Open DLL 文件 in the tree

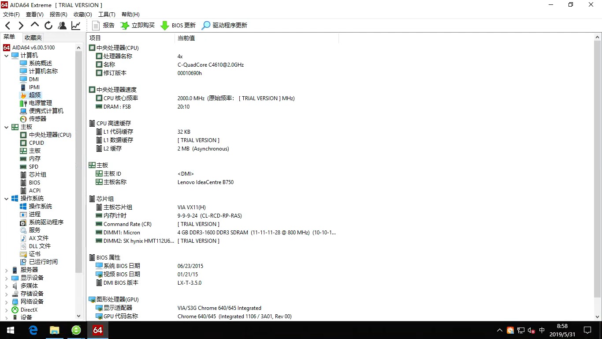click(x=35, y=246)
